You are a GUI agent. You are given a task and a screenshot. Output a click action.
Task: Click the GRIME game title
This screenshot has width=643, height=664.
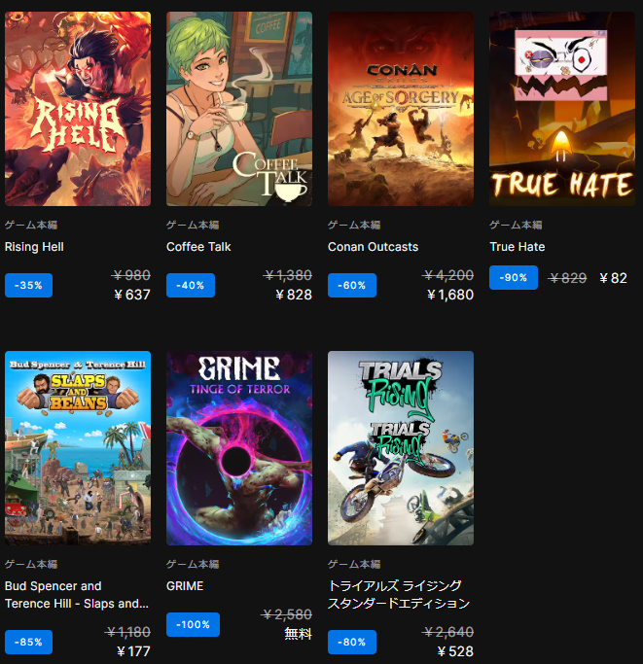point(185,585)
